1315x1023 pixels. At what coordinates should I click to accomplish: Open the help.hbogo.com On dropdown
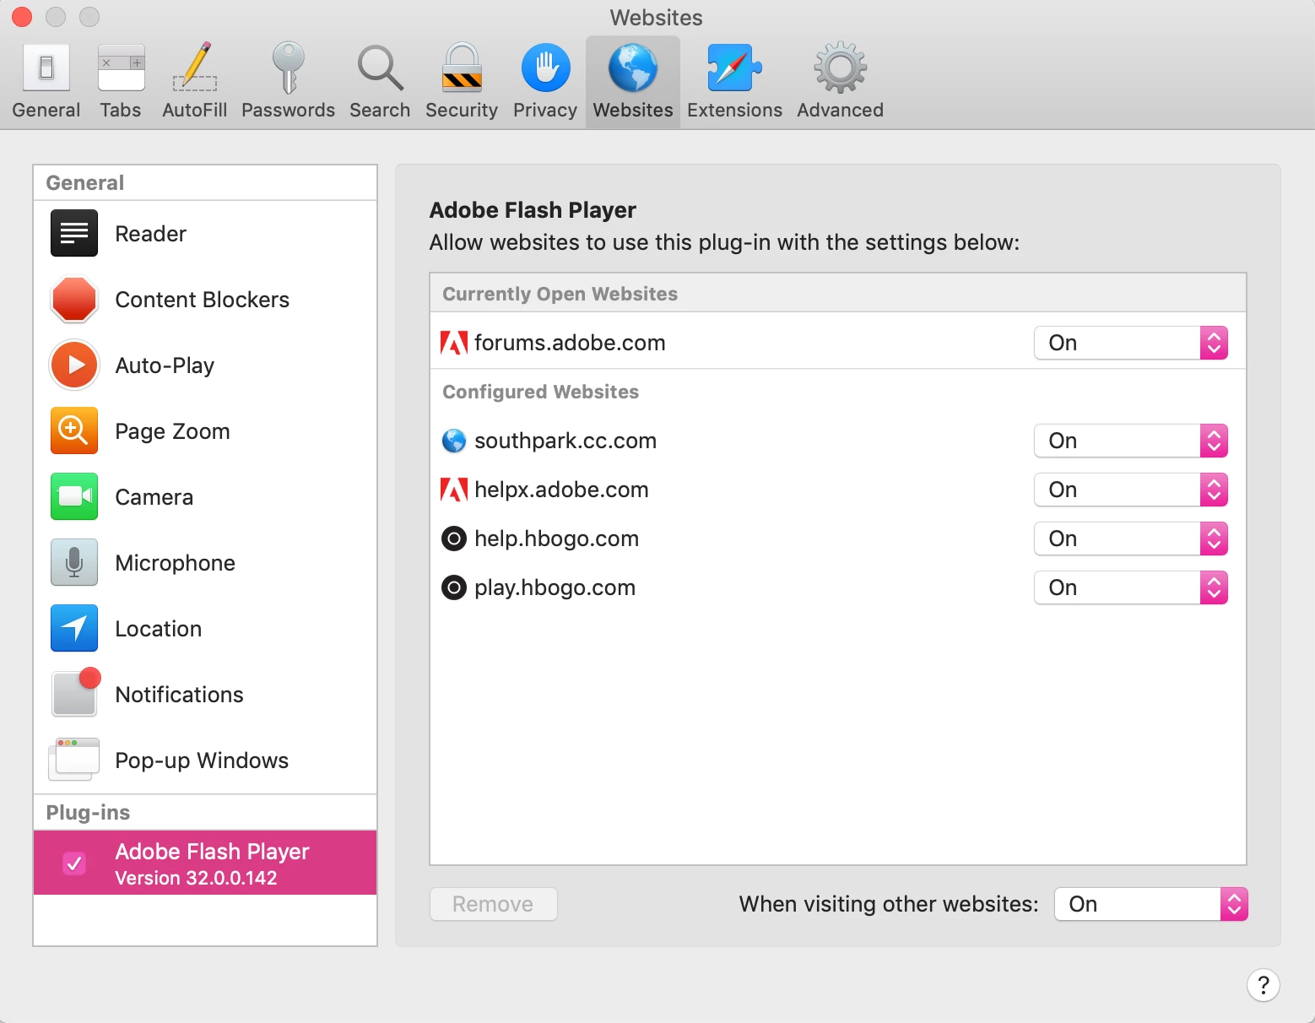click(1130, 539)
